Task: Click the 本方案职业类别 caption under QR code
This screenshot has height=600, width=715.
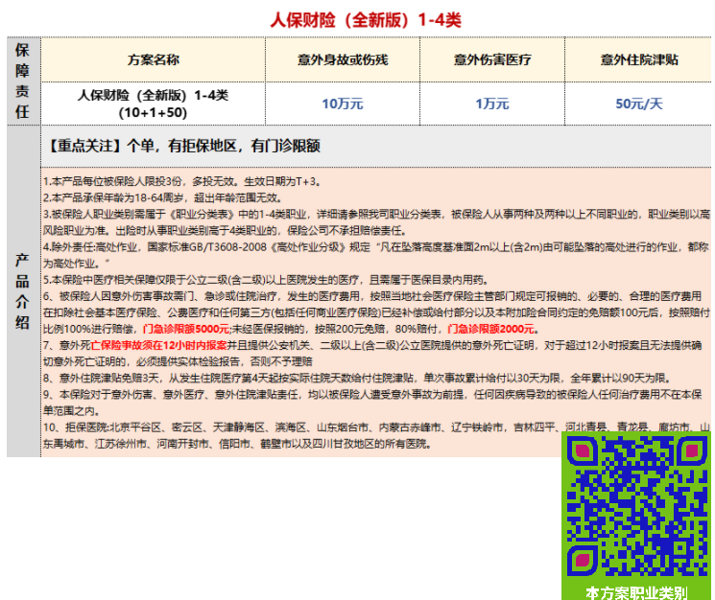Action: click(636, 592)
